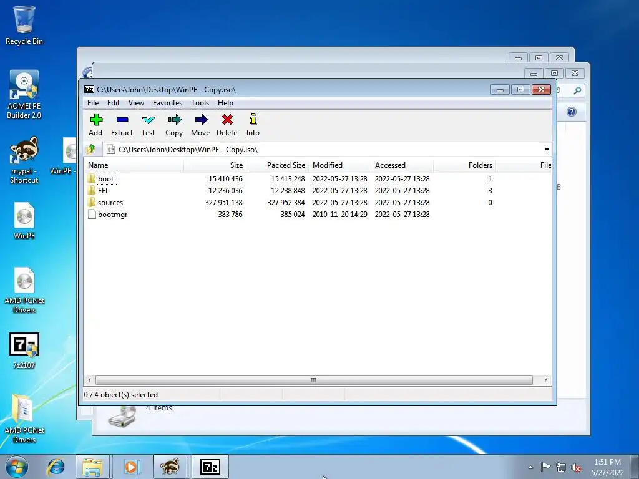This screenshot has width=639, height=479.
Task: Select the bootmgr file icon
Action: pos(92,215)
